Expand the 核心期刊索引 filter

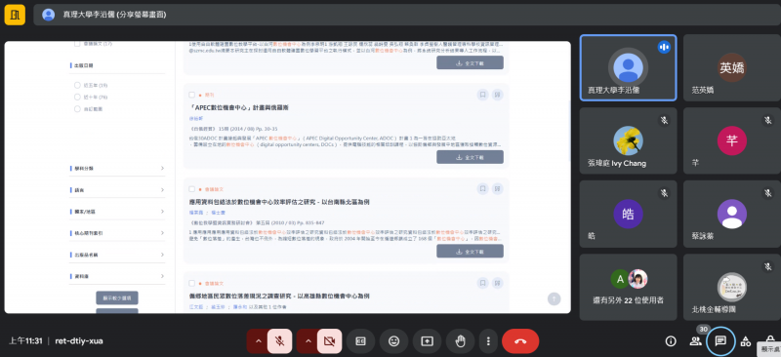pos(117,233)
